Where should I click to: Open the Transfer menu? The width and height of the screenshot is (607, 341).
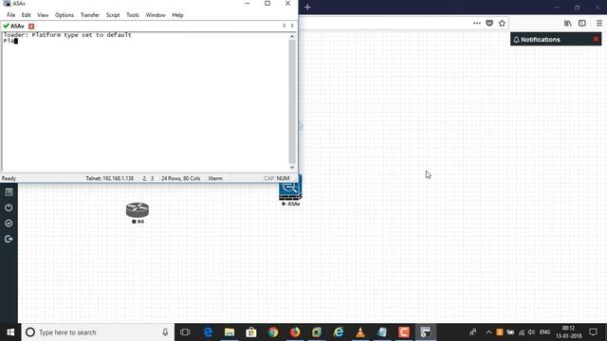(90, 15)
